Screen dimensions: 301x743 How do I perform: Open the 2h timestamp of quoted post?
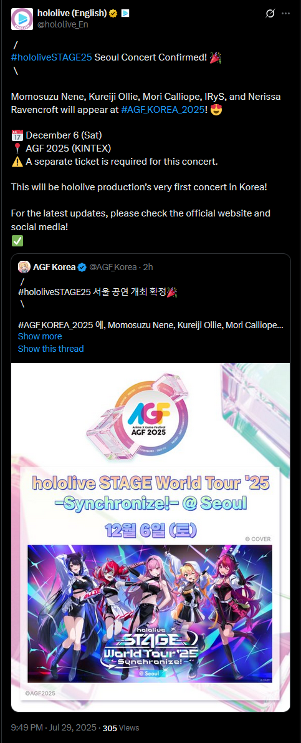[x=148, y=267]
